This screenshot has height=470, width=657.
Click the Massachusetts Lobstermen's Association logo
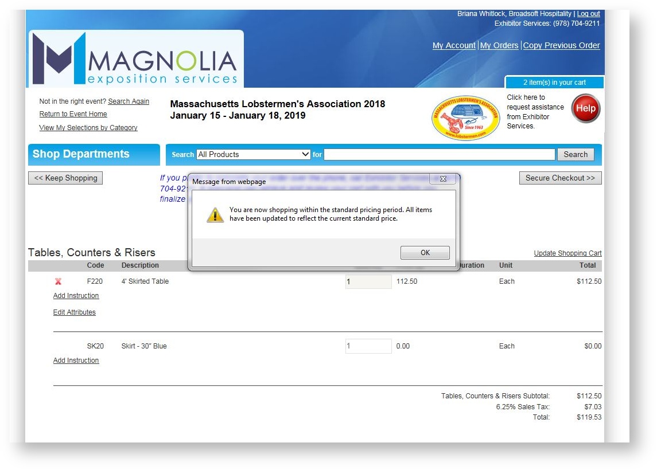pyautogui.click(x=466, y=118)
